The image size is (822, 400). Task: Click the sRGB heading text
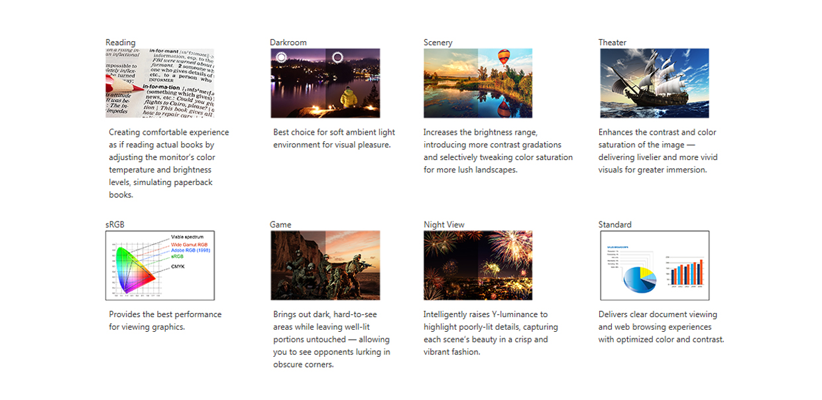point(115,225)
